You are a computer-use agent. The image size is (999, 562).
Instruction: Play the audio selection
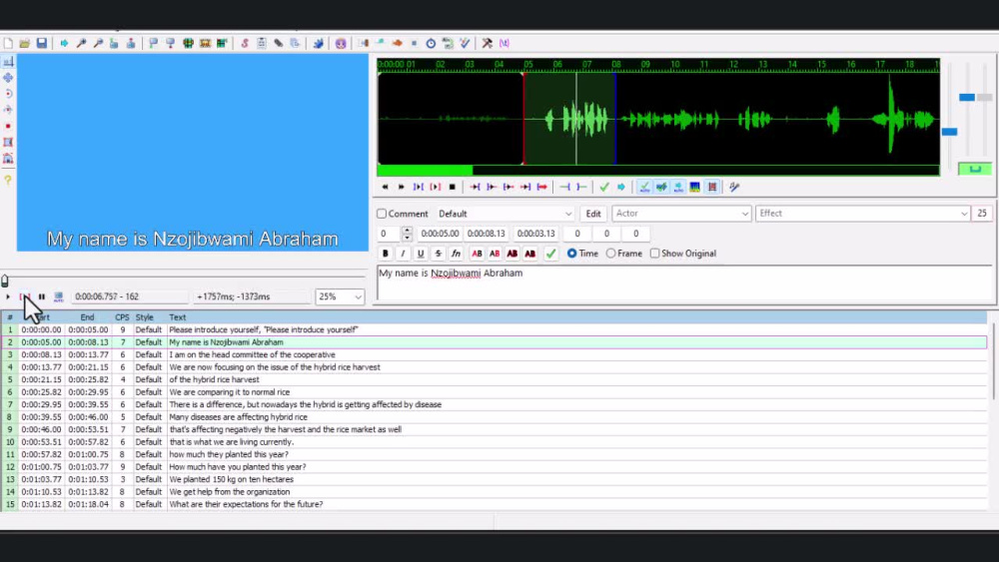[419, 187]
